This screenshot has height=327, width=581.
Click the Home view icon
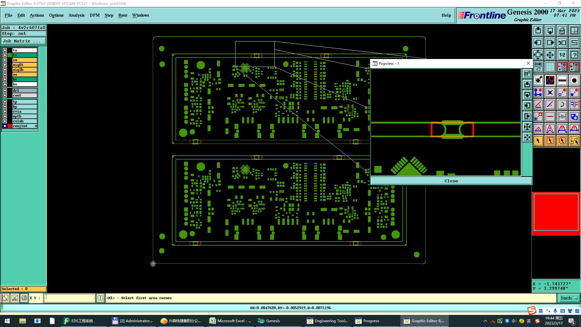pyautogui.click(x=562, y=31)
